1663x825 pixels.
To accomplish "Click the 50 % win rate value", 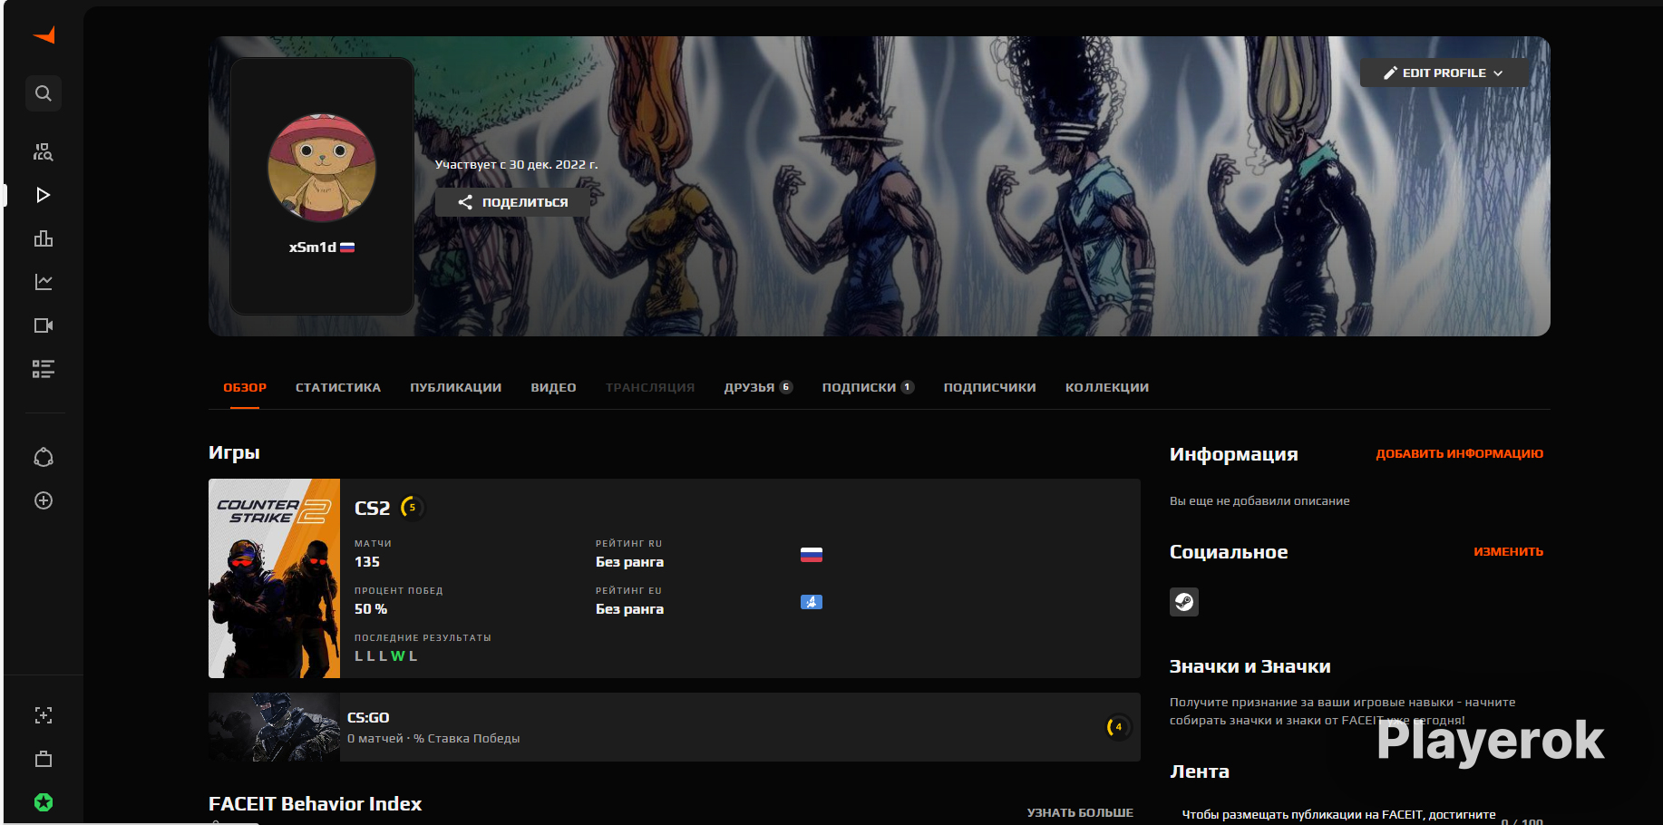I will point(371,609).
